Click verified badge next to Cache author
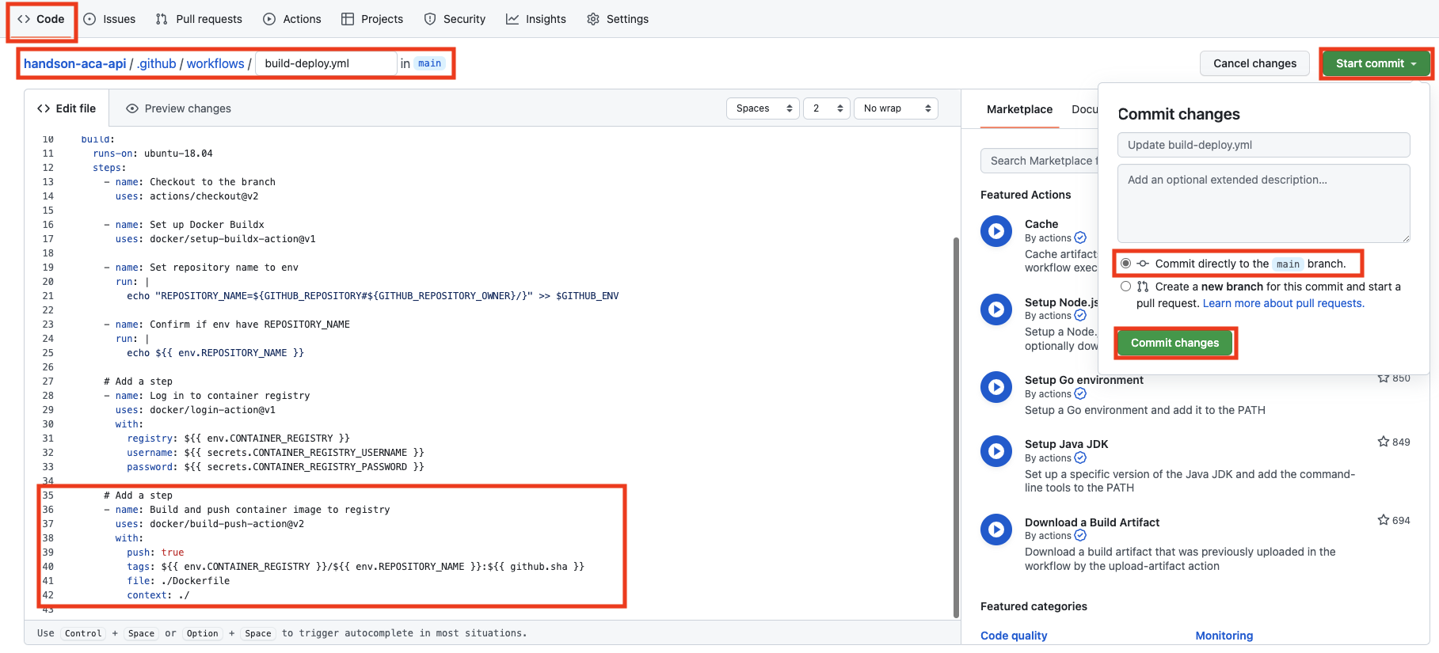The image size is (1439, 653). pyautogui.click(x=1080, y=237)
